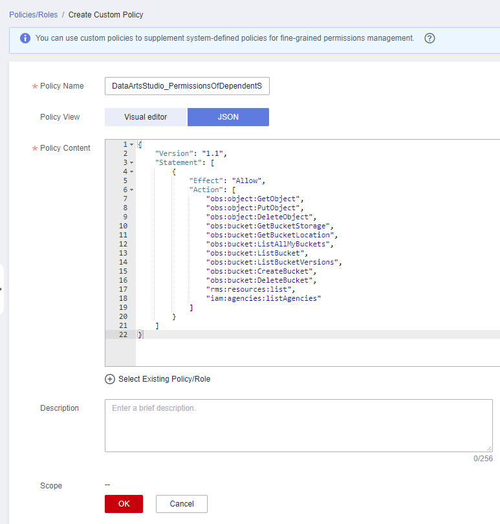Click the "Statement": [ line text
The height and width of the screenshot is (524, 500).
[x=185, y=163]
